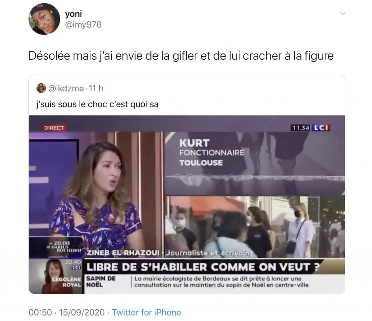Click the LCI logo in the video corner

[x=320, y=128]
